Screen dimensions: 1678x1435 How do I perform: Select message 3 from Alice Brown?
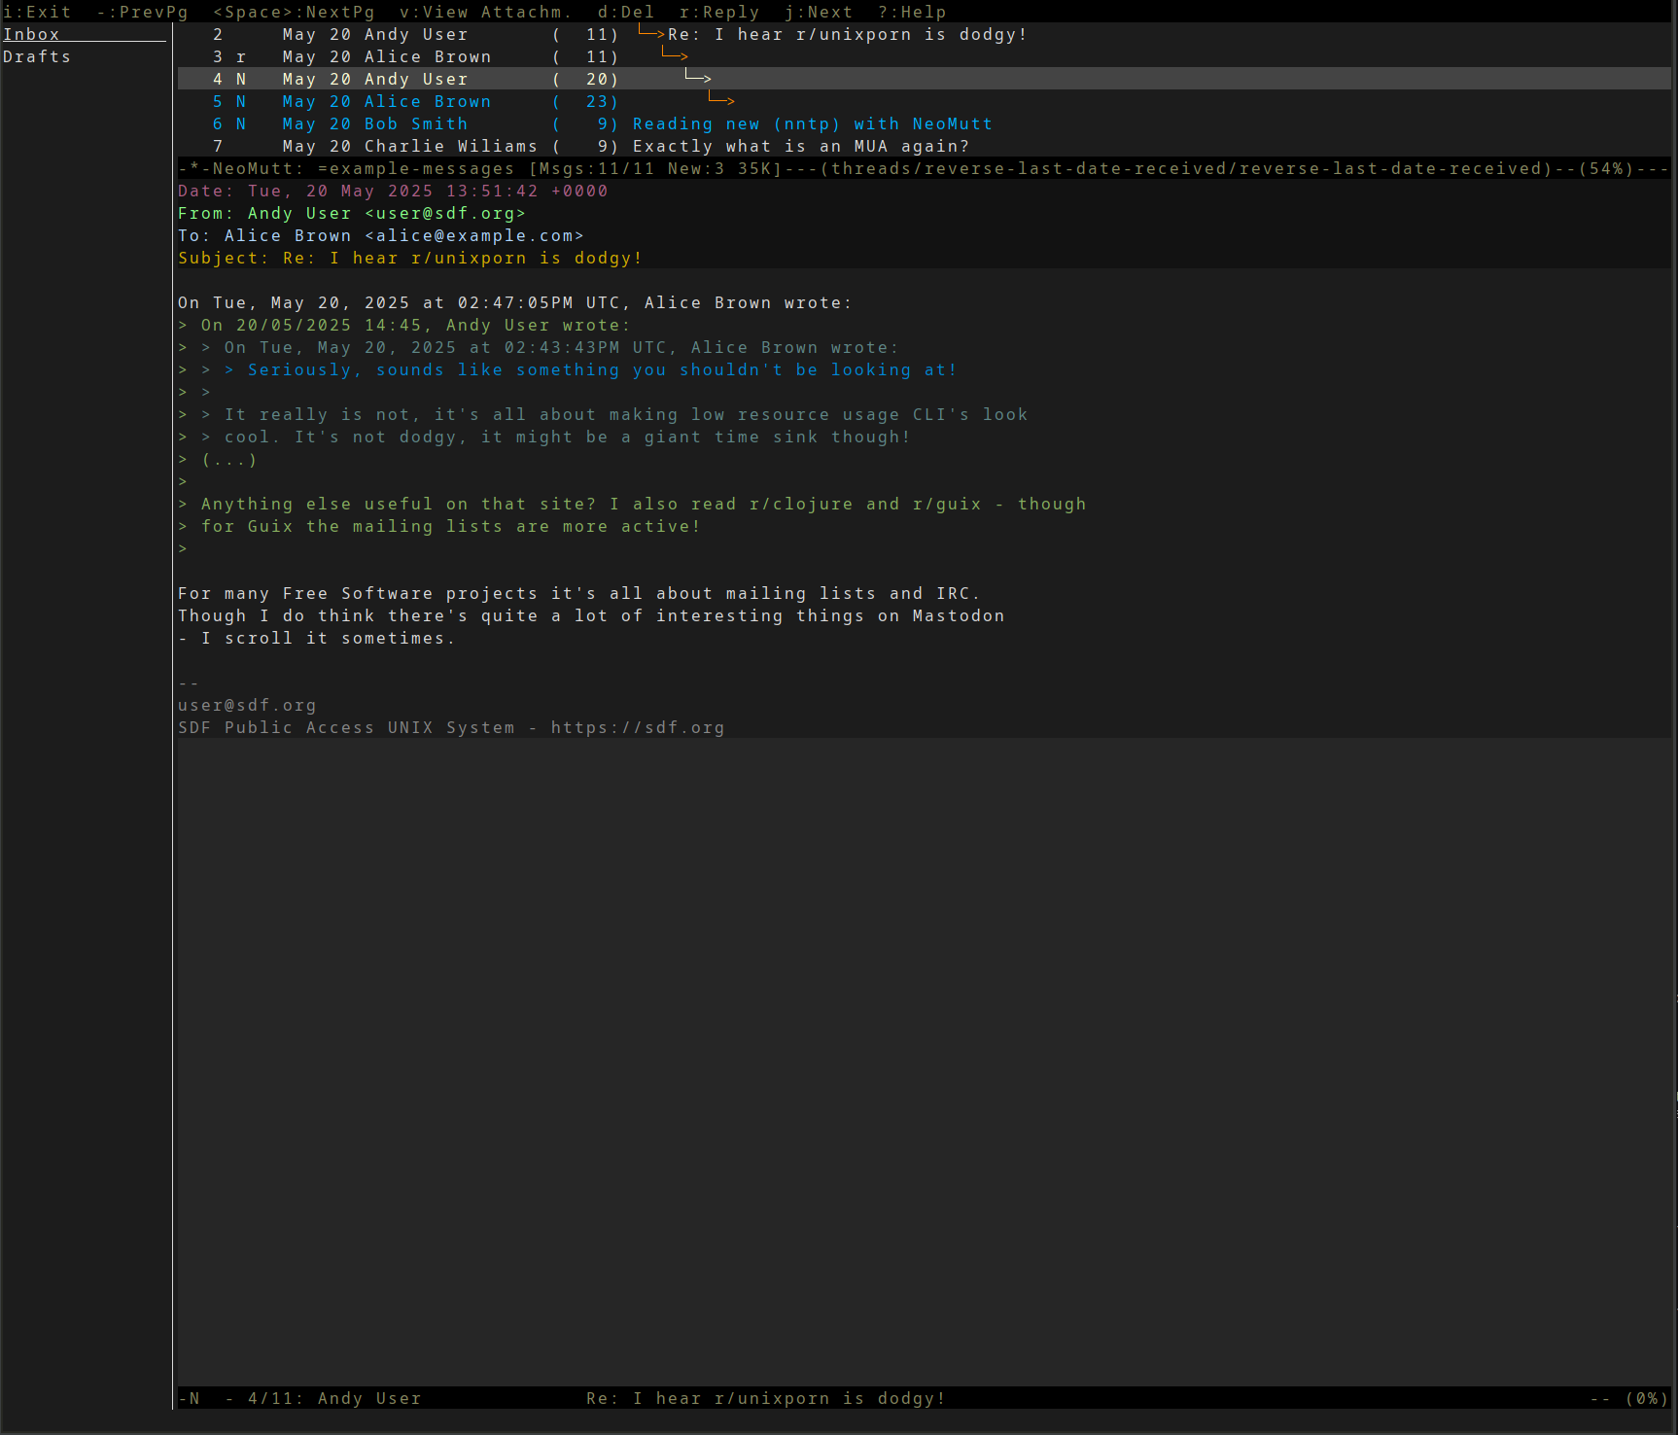(924, 56)
